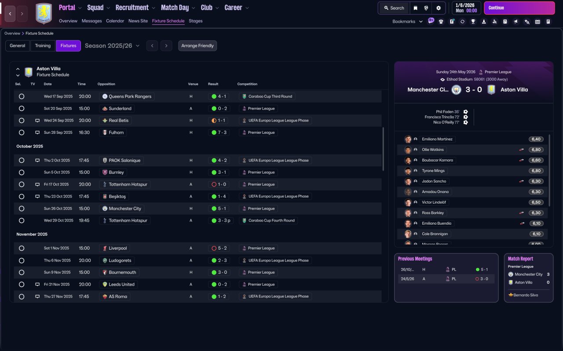Open the News Site tab
Screen dimensions: 563x351
pos(138,21)
